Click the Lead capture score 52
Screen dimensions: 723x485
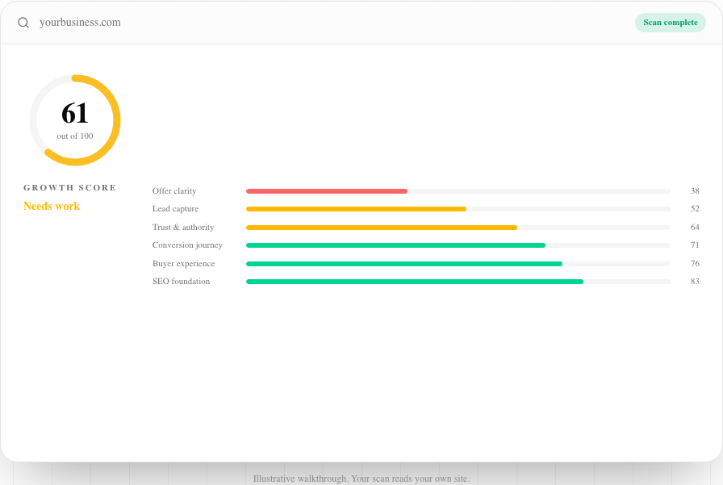[695, 209]
